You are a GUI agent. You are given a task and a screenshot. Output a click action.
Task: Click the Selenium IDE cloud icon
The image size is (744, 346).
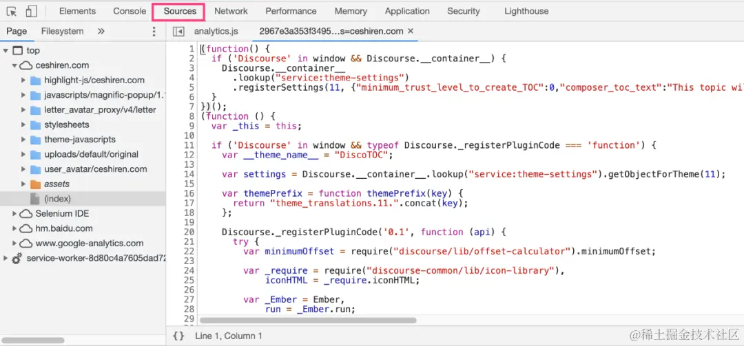pyautogui.click(x=26, y=214)
